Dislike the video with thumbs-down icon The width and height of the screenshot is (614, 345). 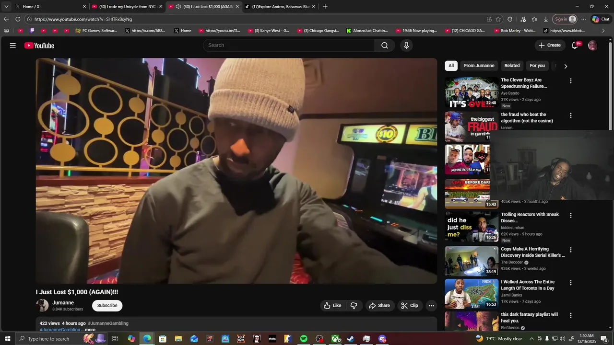point(354,306)
